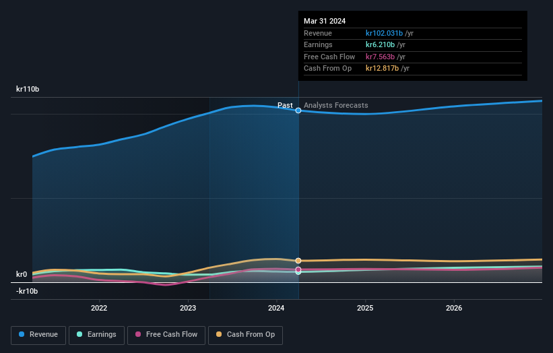Click the 2024 x-axis label

click(x=276, y=308)
